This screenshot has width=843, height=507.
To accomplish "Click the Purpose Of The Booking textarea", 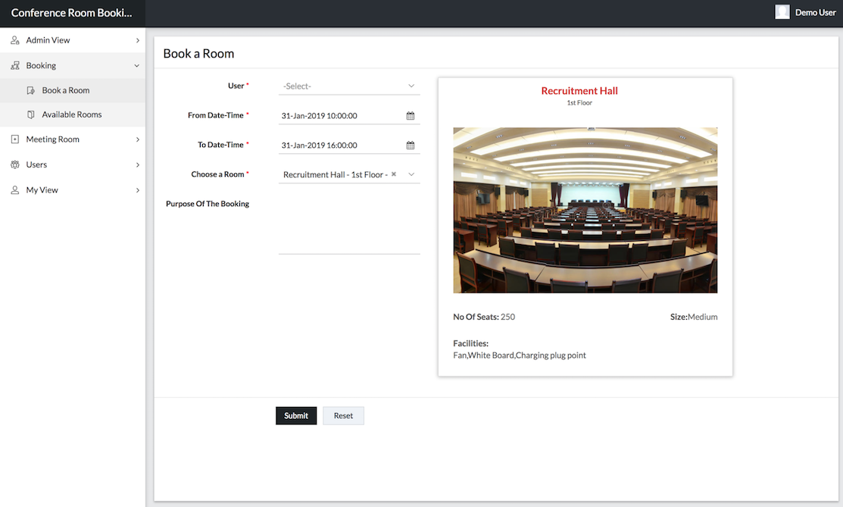I will point(349,224).
